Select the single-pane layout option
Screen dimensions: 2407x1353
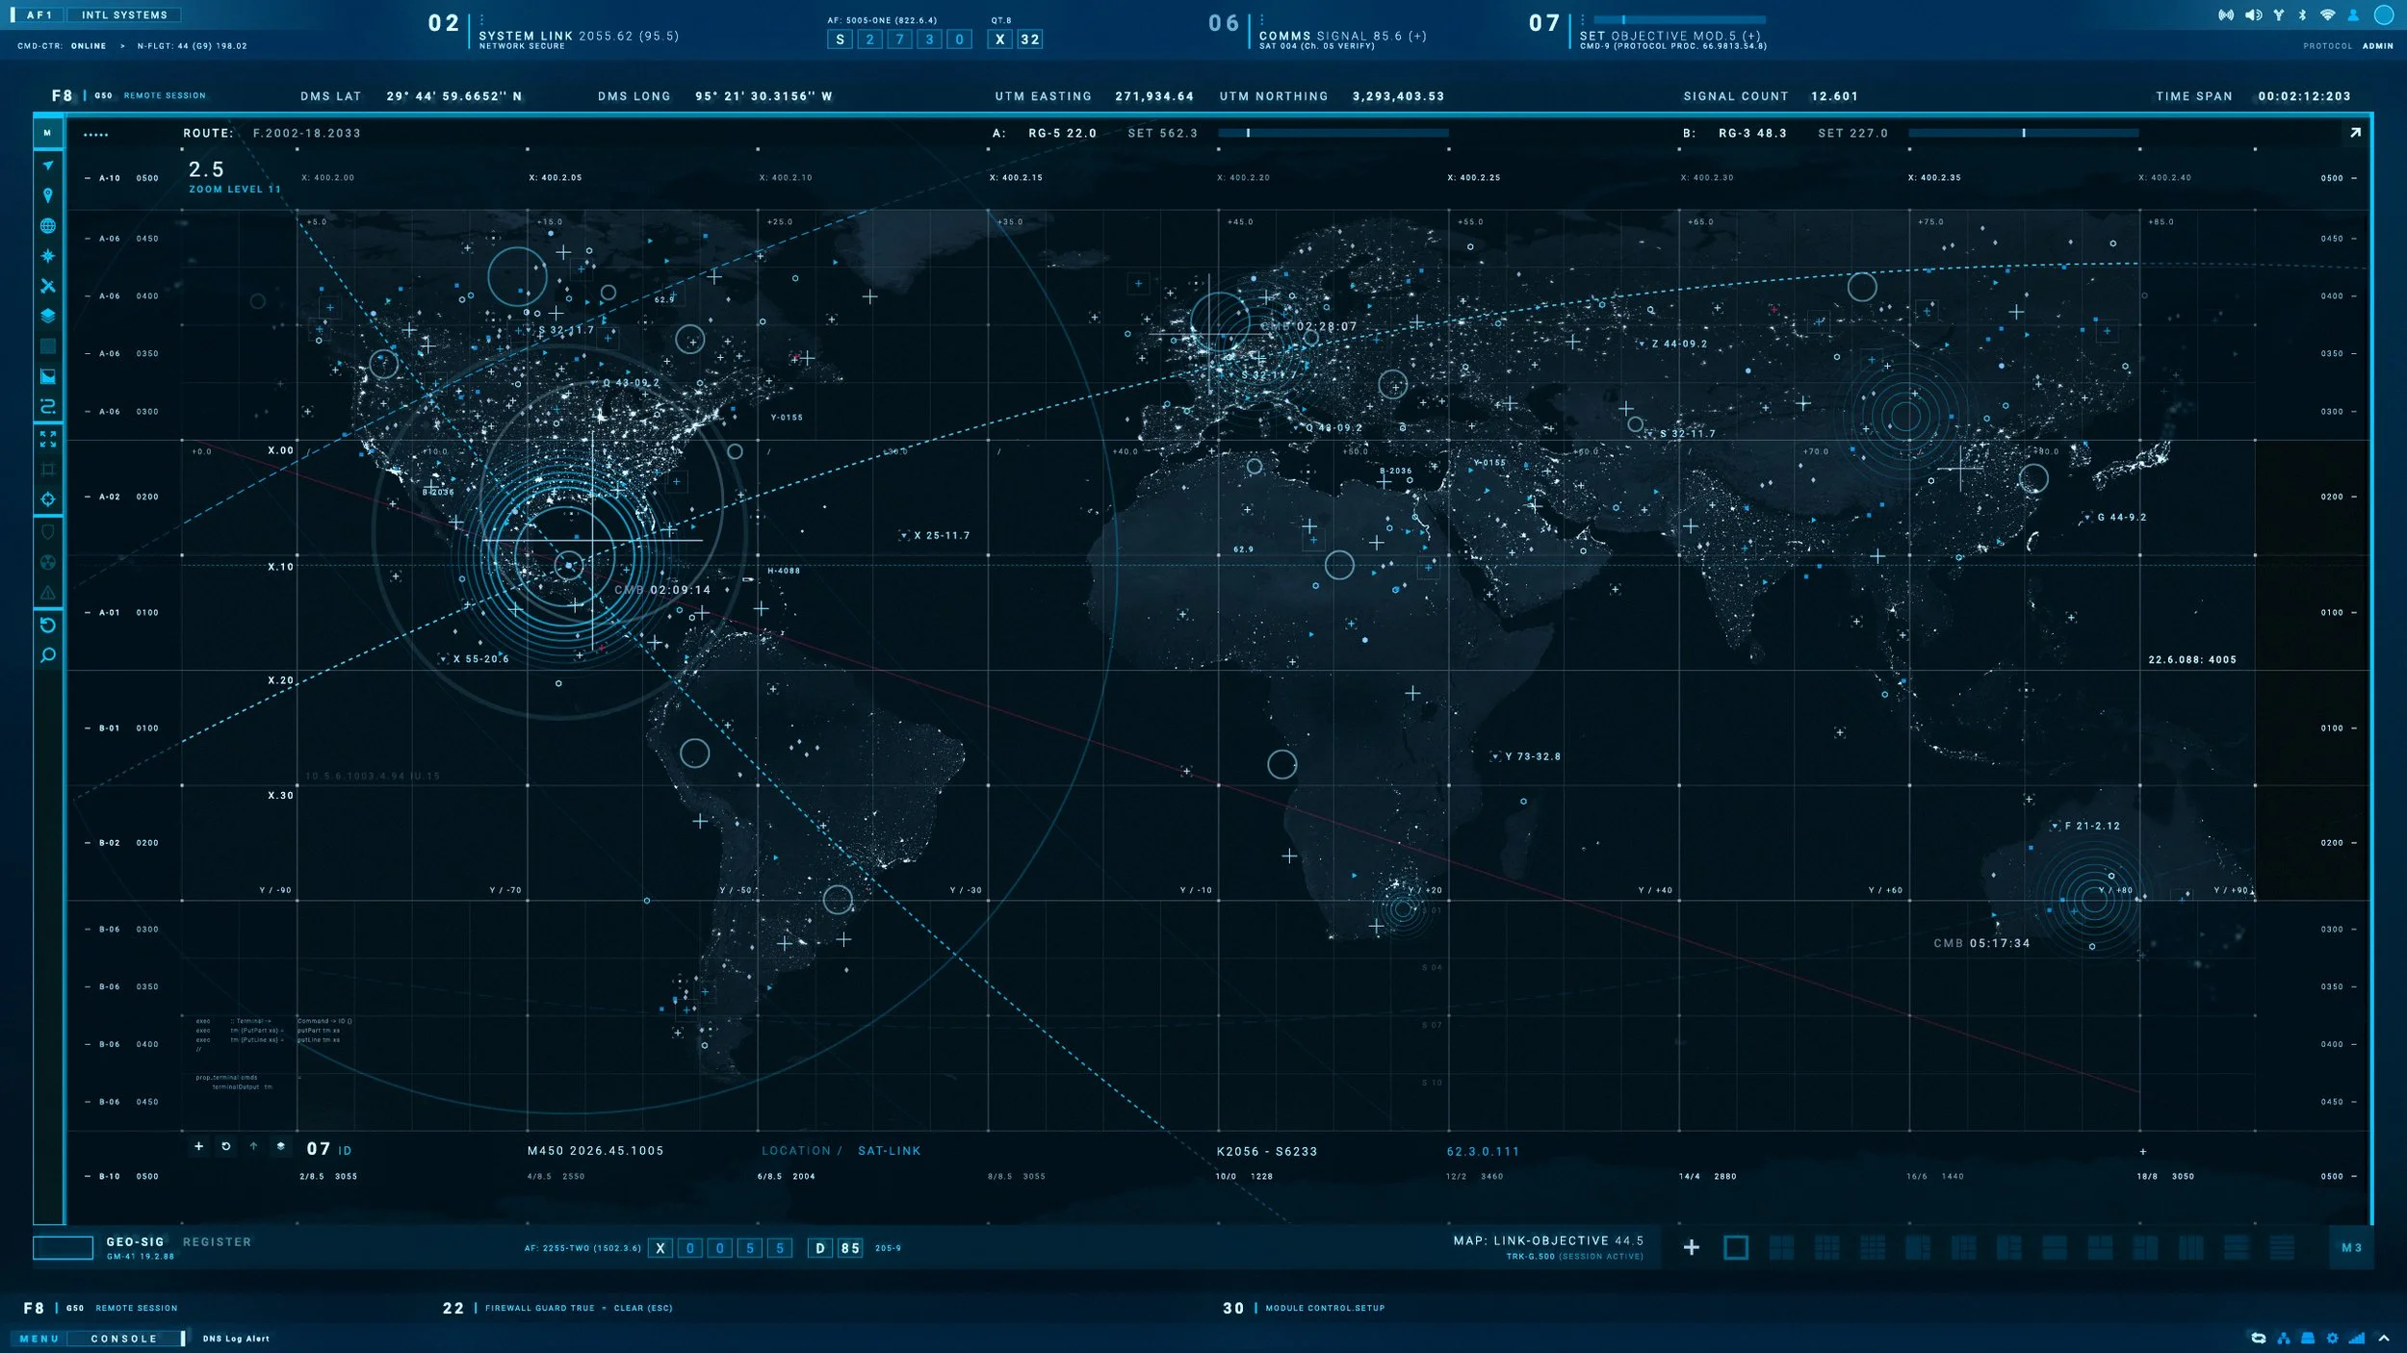click(1735, 1248)
